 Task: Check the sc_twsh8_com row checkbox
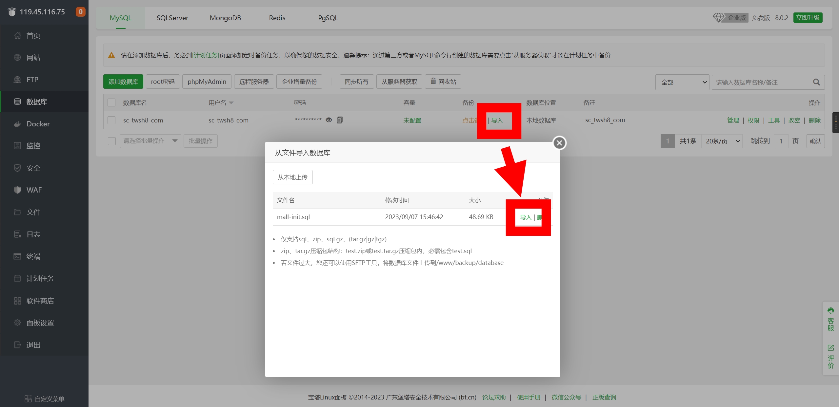tap(111, 120)
